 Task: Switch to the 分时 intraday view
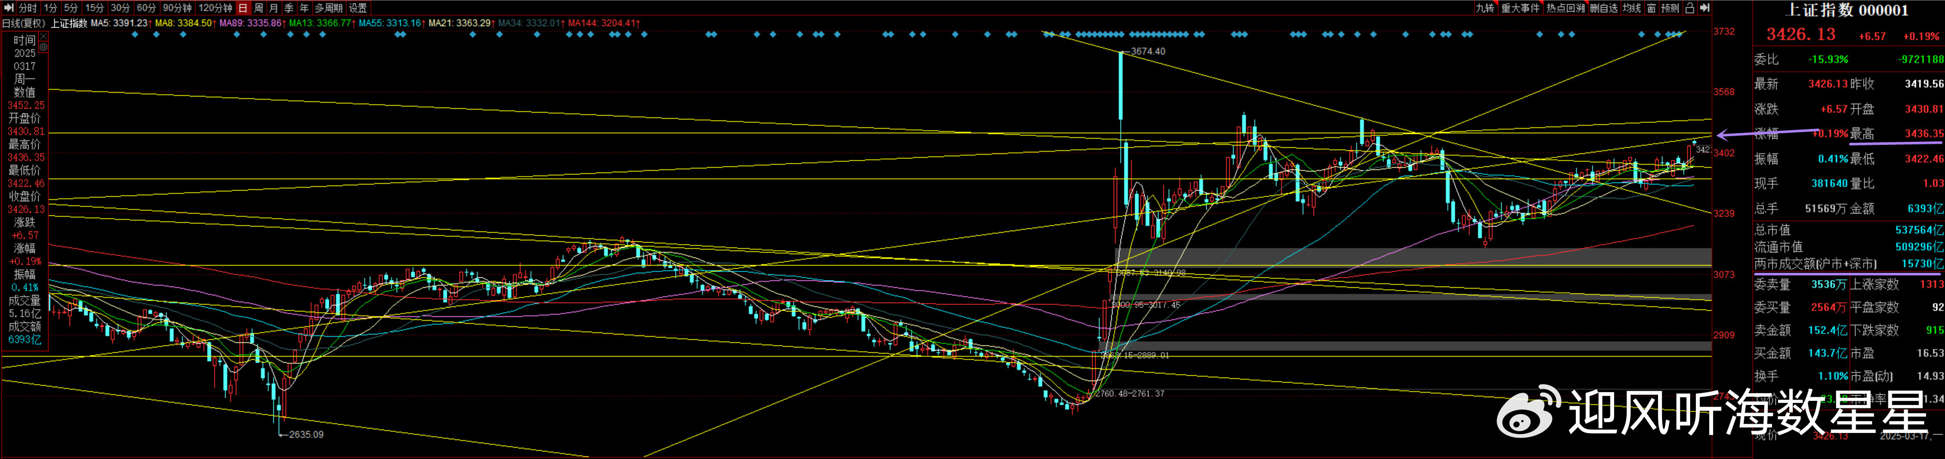click(28, 8)
